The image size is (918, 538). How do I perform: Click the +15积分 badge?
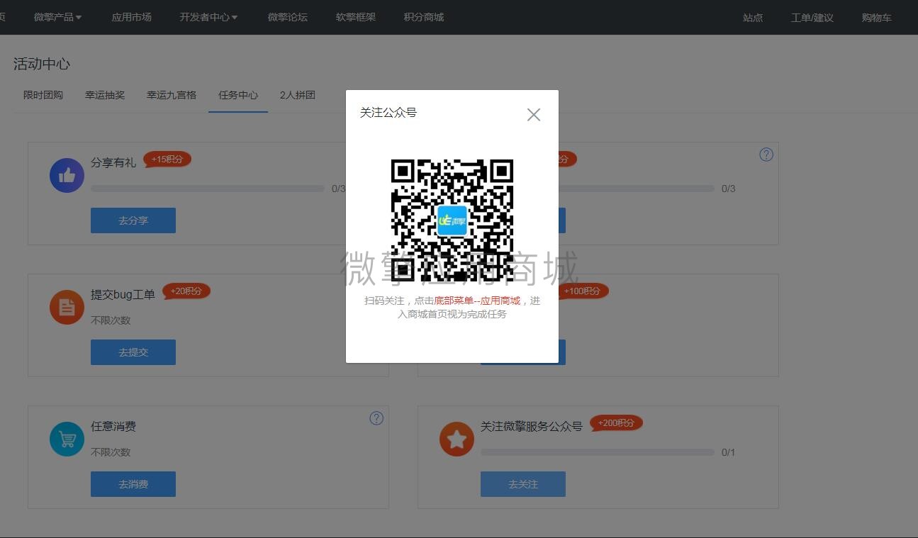(x=167, y=159)
